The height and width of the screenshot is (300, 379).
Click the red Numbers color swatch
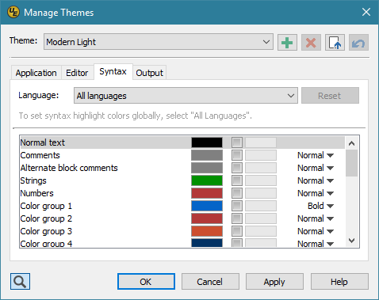[x=207, y=193]
